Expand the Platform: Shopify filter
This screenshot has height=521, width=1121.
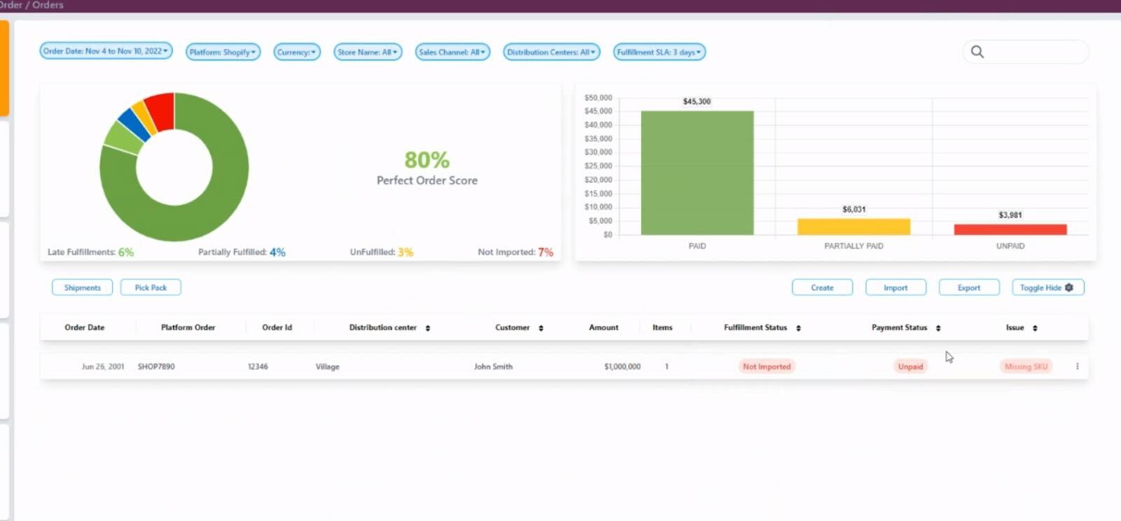coord(223,52)
